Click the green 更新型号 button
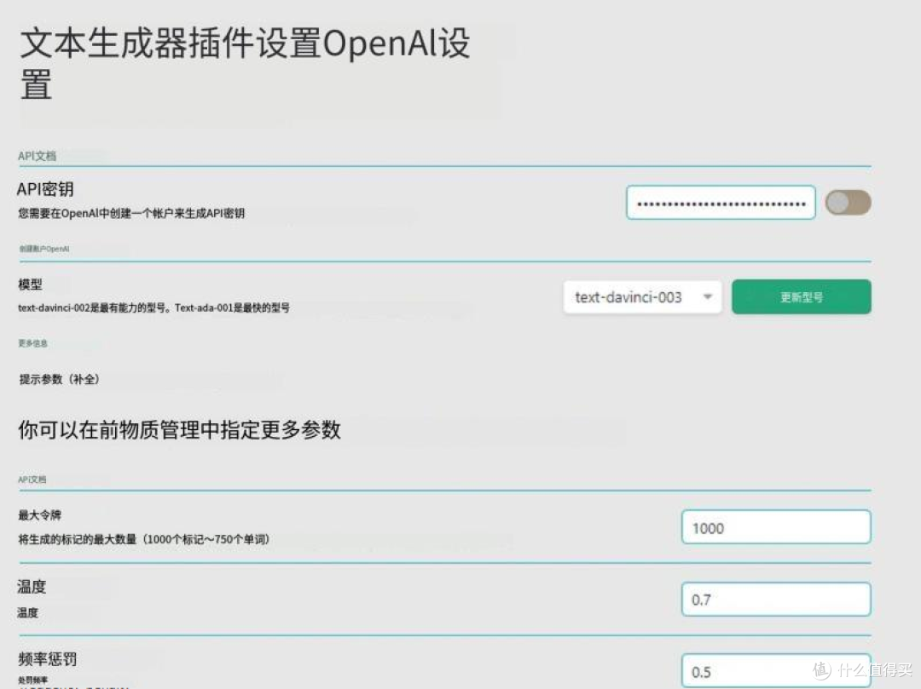 pos(801,297)
